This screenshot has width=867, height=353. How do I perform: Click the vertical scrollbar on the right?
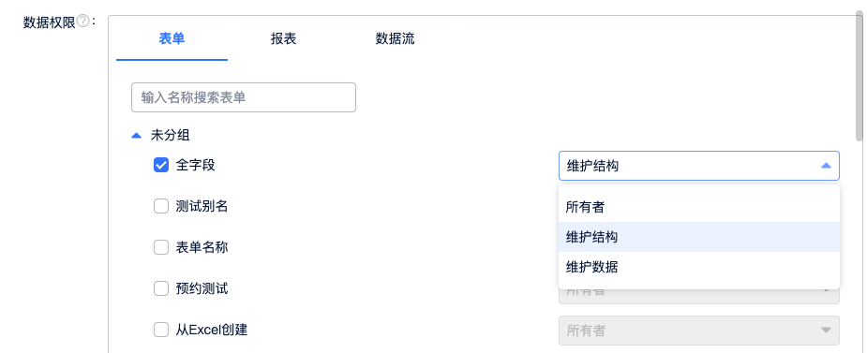(859, 78)
